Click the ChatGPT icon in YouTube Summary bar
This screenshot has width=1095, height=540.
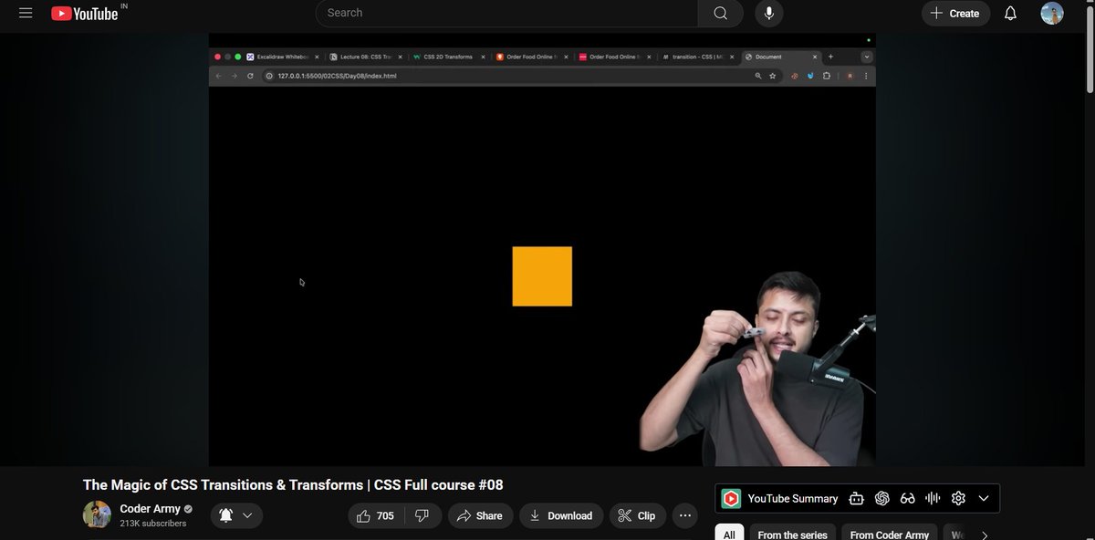pyautogui.click(x=881, y=498)
